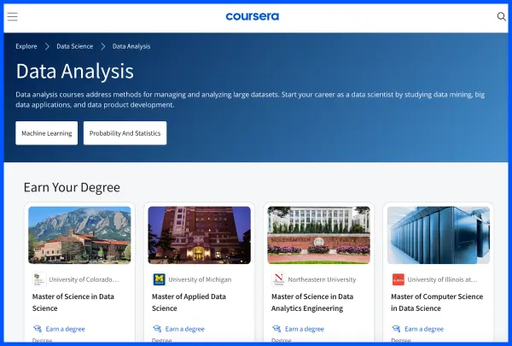Click Earn a degree under Northeastern card
This screenshot has height=346, width=512.
305,329
